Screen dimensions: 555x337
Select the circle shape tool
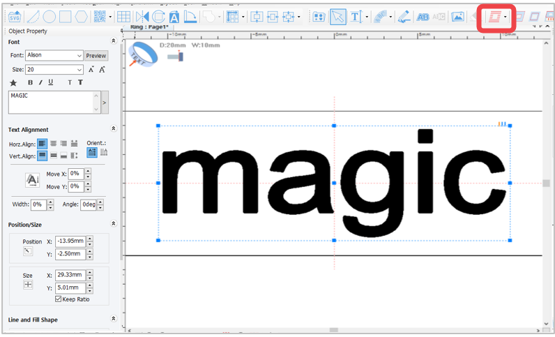coord(50,17)
